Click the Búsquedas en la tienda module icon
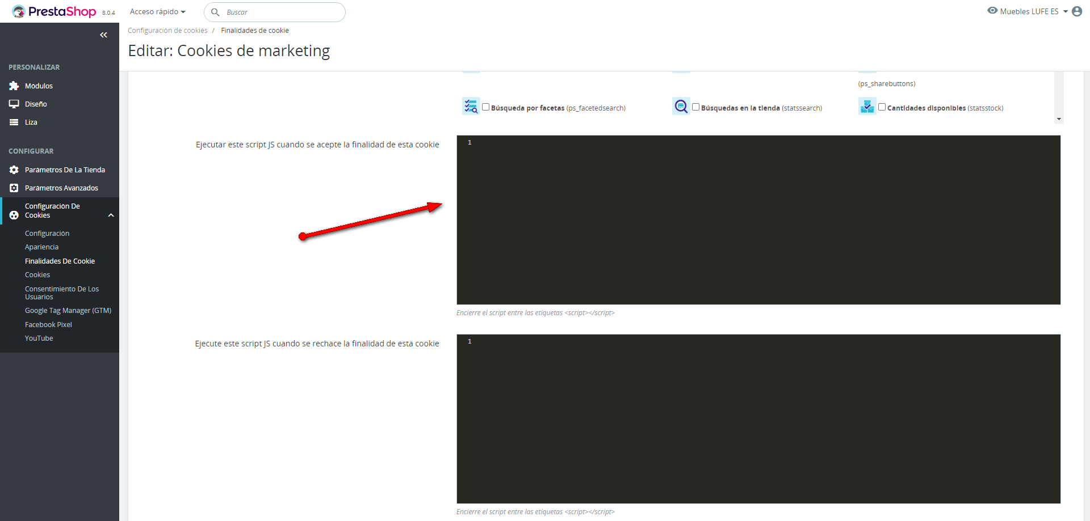The height and width of the screenshot is (521, 1090). (x=681, y=106)
